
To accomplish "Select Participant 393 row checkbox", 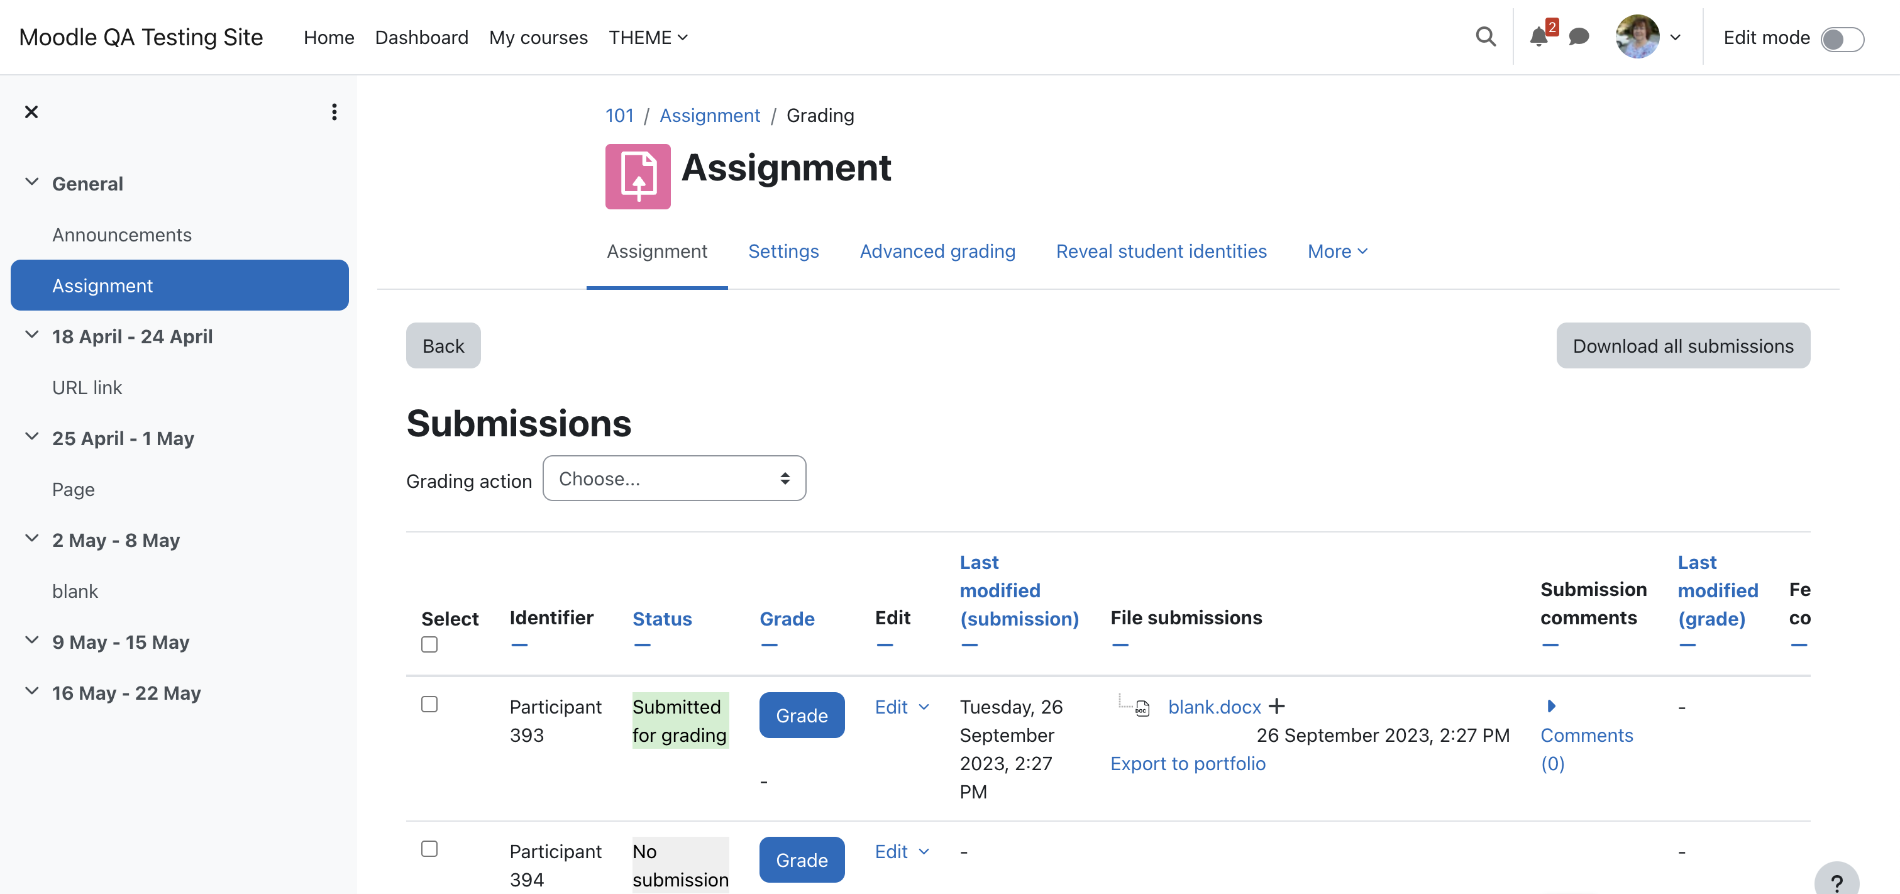I will (x=429, y=704).
